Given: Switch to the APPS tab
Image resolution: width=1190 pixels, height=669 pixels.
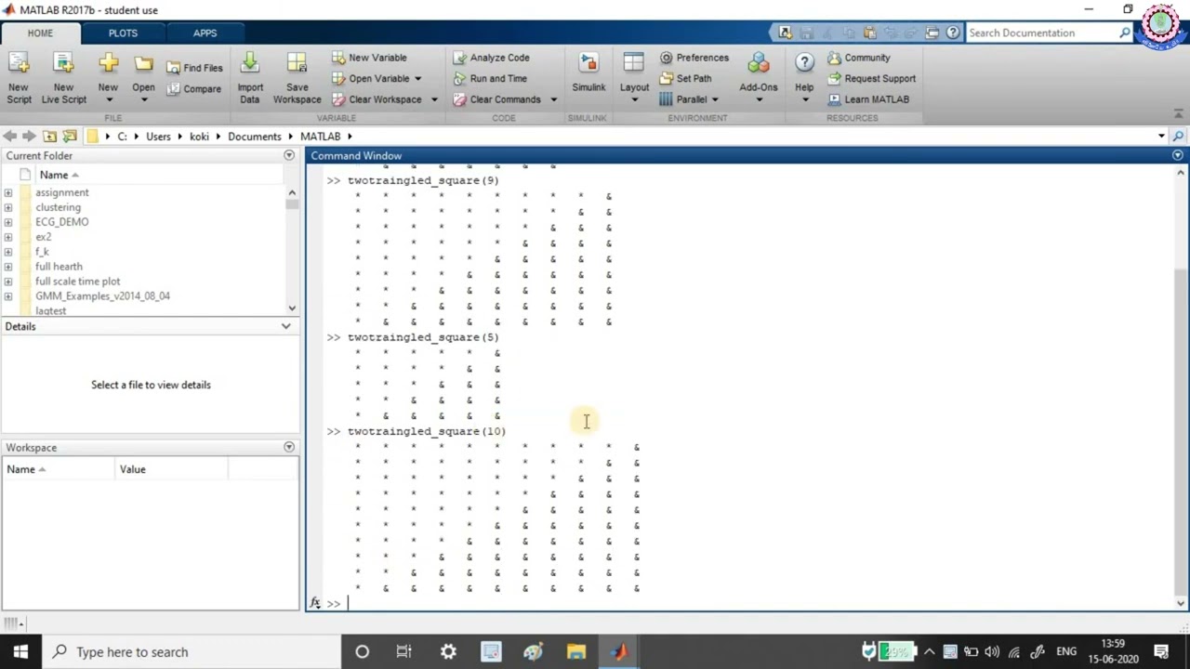Looking at the screenshot, I should pos(205,33).
